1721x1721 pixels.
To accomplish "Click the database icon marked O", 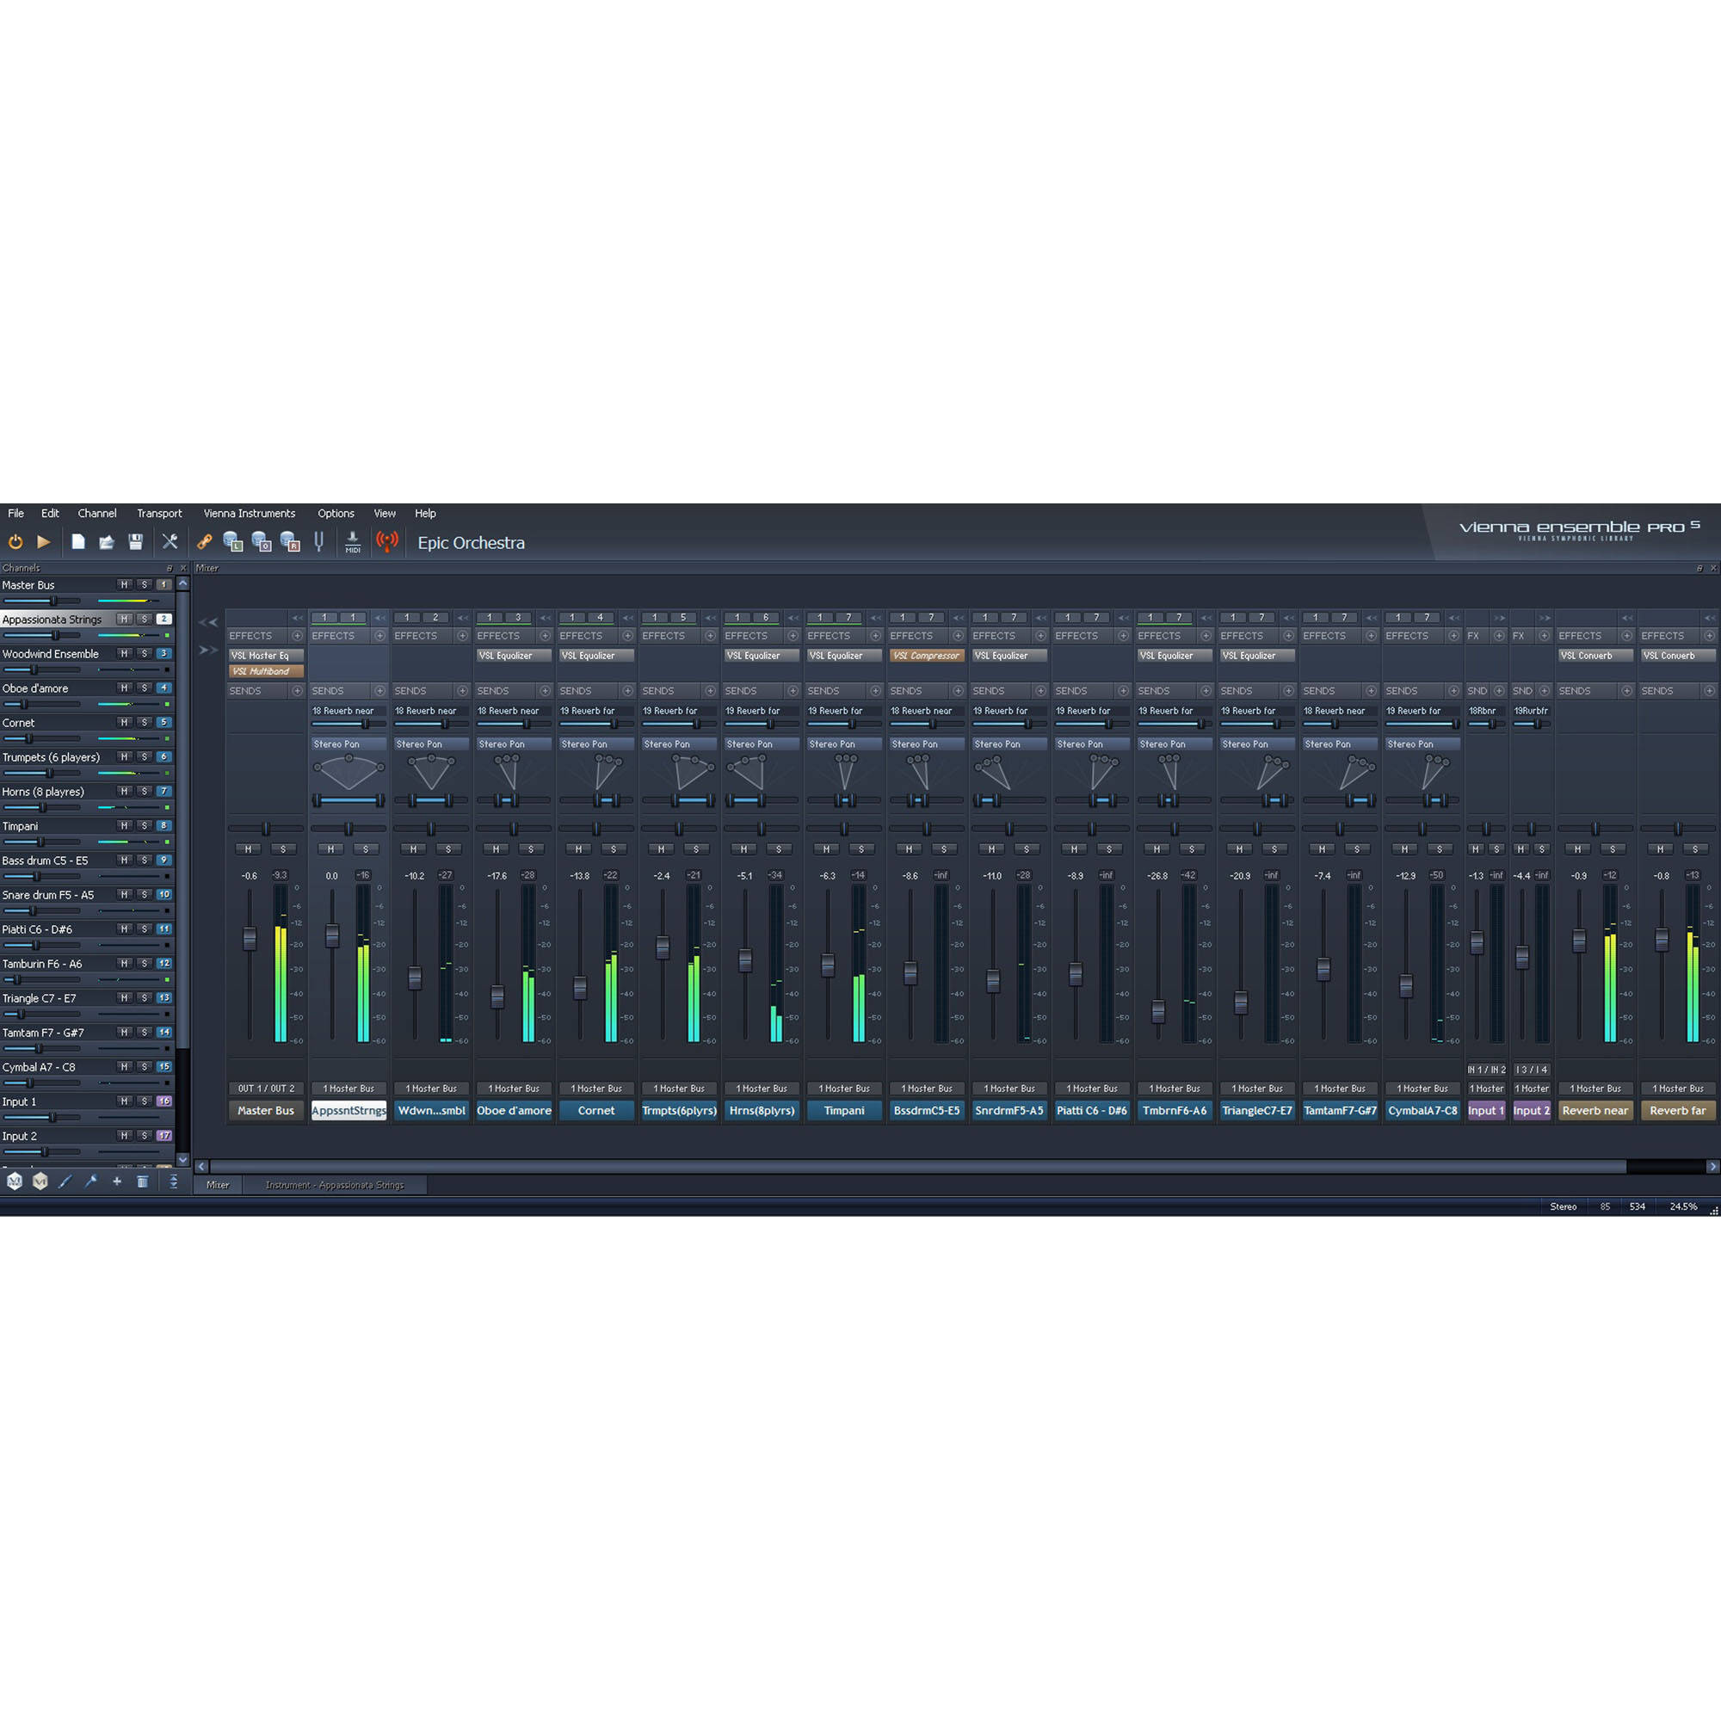I will 261,541.
